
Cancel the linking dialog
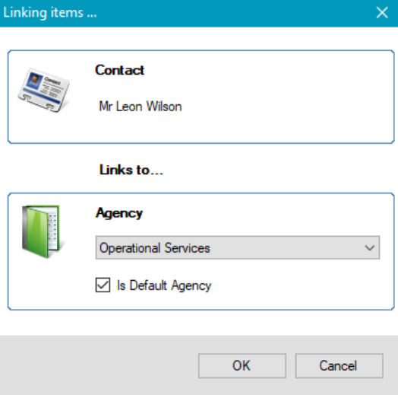(339, 366)
